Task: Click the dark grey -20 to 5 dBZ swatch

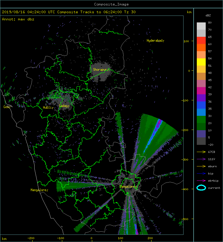Action: [201, 141]
